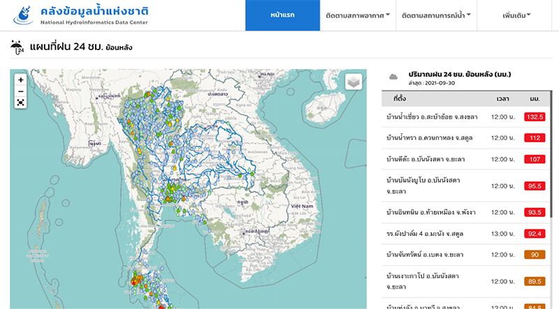Open the map layers control
This screenshot has width=559, height=309.
[354, 82]
